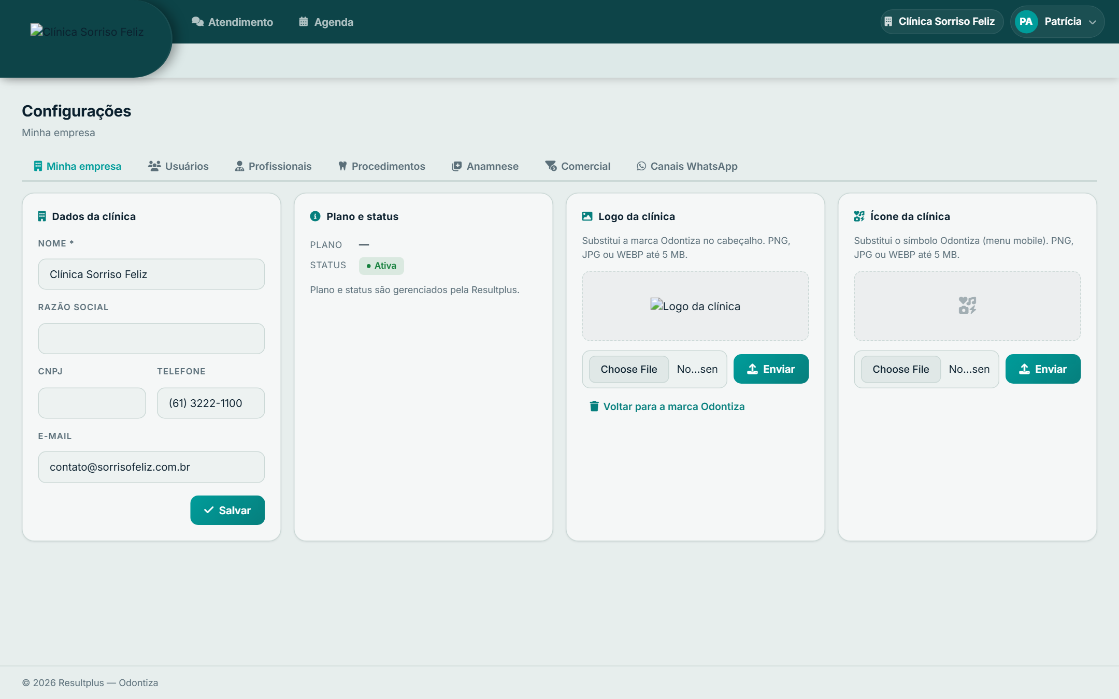The width and height of the screenshot is (1119, 699).
Task: Click the Ícone da clínica placeholder preview
Action: pos(967,306)
